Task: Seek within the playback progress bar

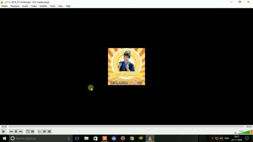Action: coord(126,127)
